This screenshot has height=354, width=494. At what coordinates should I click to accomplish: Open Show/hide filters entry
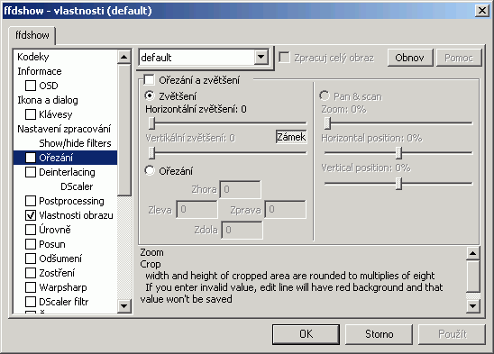click(x=75, y=143)
